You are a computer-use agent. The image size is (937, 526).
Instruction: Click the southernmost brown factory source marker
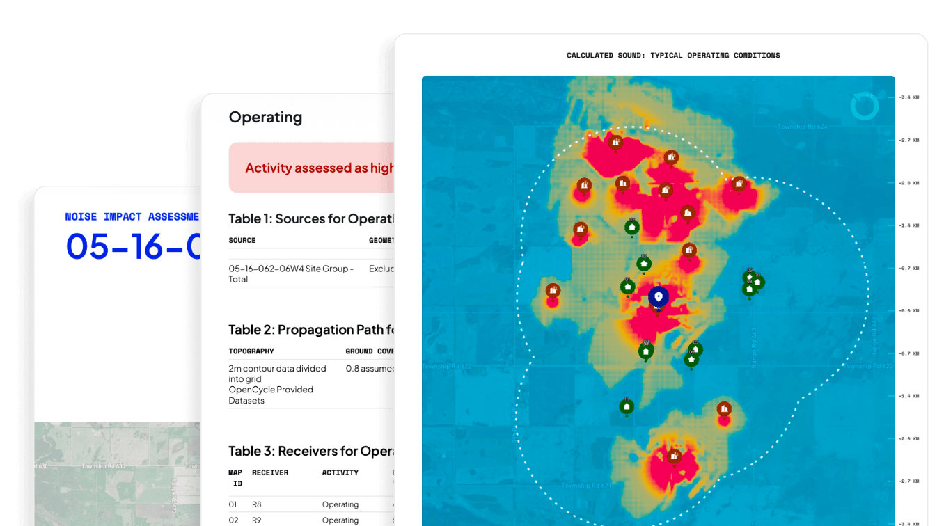click(673, 457)
